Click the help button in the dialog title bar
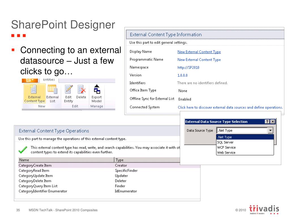Viewport: 290px width, 217px height. point(267,121)
